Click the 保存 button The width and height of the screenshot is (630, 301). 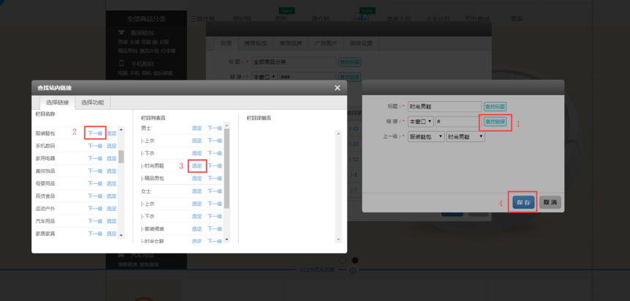coord(524,203)
